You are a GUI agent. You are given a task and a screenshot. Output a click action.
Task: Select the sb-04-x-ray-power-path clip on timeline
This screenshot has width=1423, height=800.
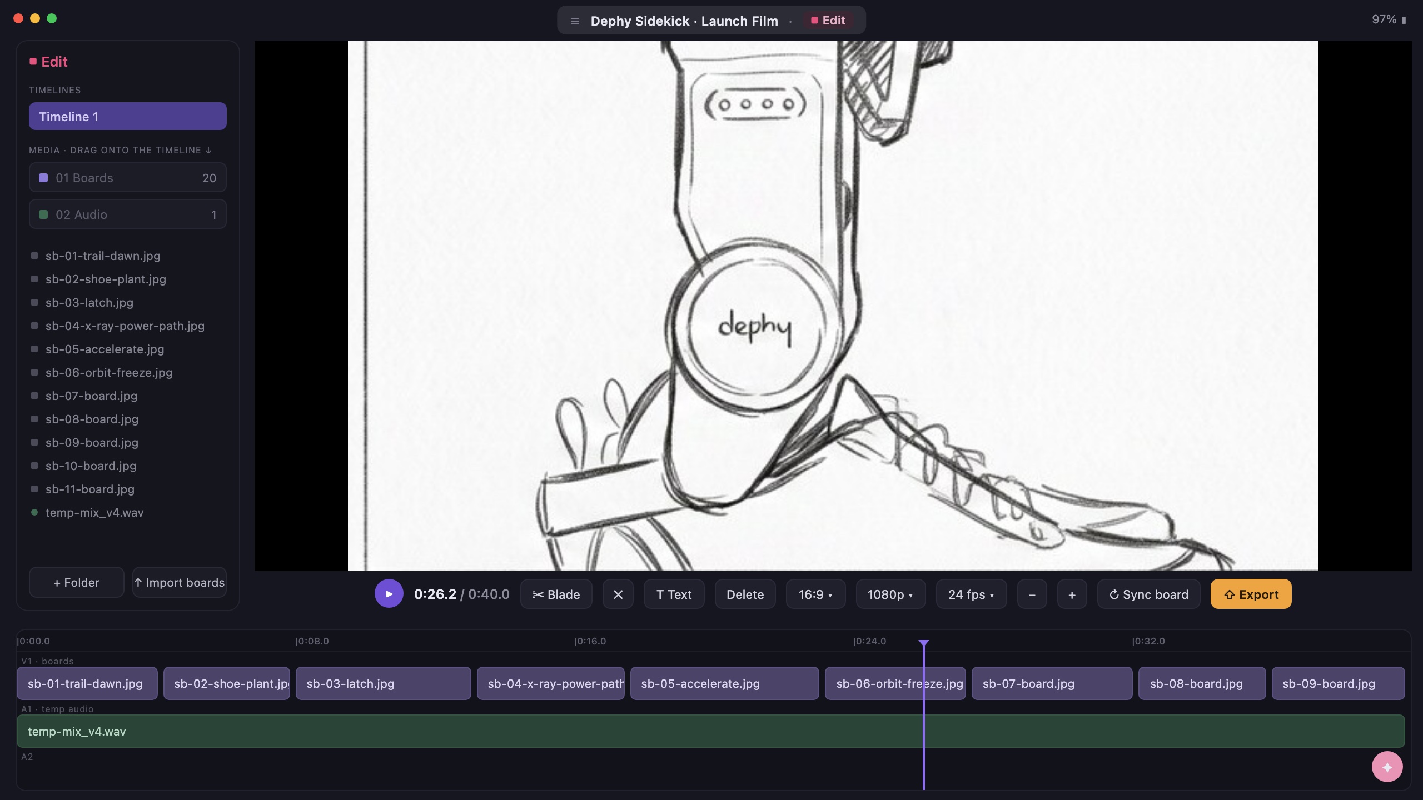[551, 683]
